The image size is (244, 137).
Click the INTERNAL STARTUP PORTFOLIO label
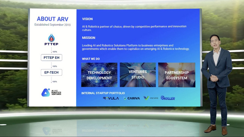click(103, 93)
